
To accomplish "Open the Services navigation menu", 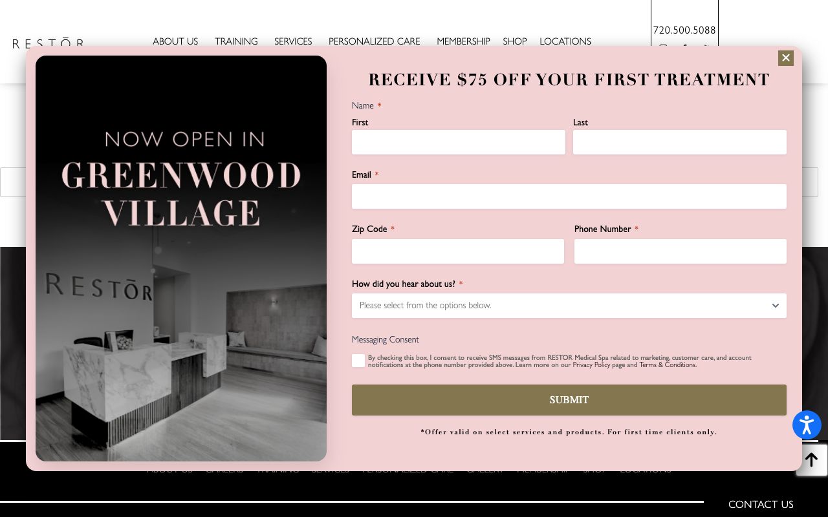I will click(293, 41).
